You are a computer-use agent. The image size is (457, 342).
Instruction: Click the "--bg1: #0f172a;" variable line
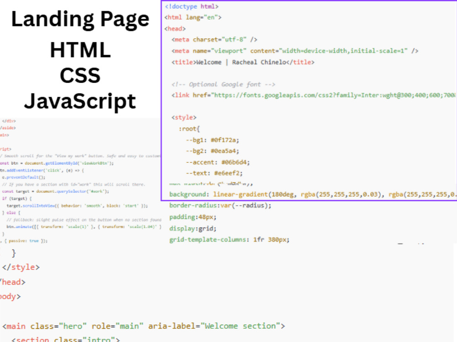212,140
